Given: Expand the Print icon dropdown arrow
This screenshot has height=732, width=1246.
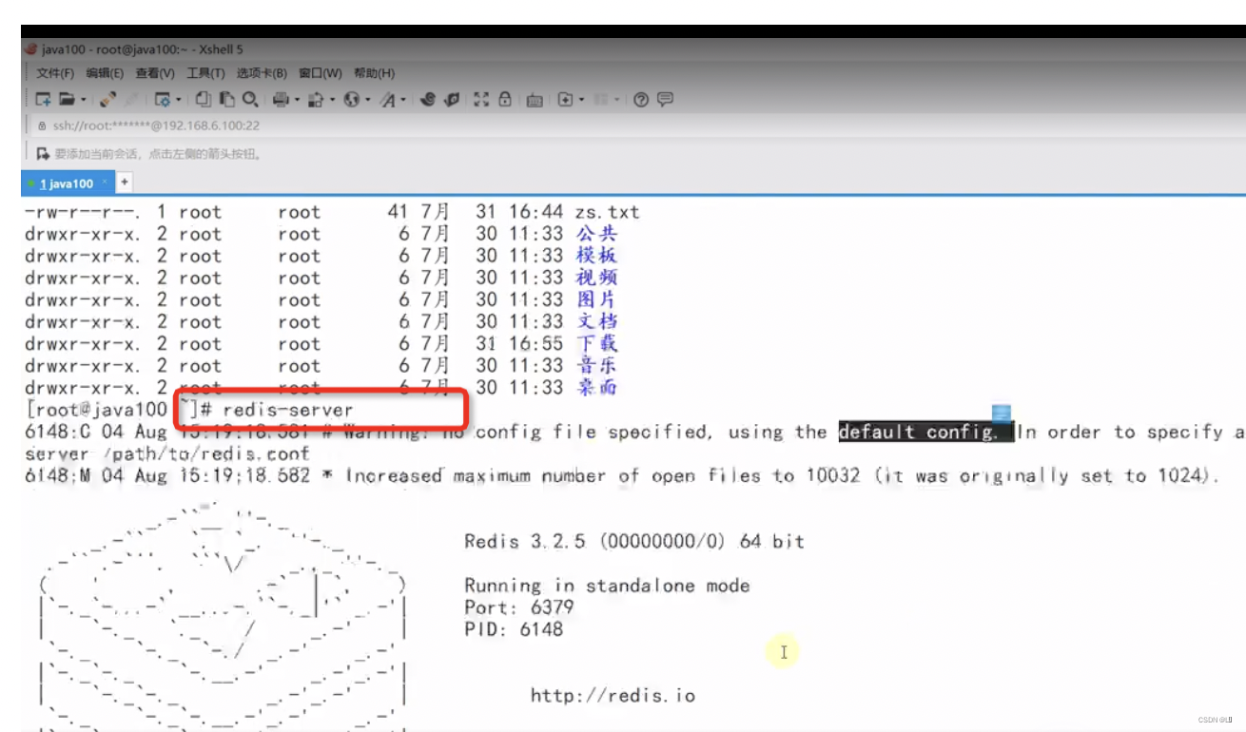Looking at the screenshot, I should [x=296, y=99].
